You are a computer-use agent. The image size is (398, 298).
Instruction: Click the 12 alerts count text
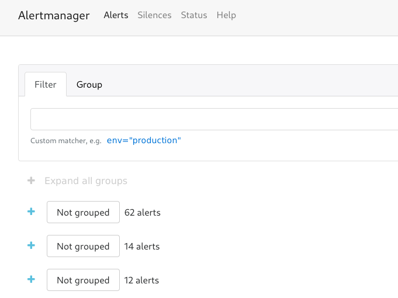pyautogui.click(x=141, y=280)
